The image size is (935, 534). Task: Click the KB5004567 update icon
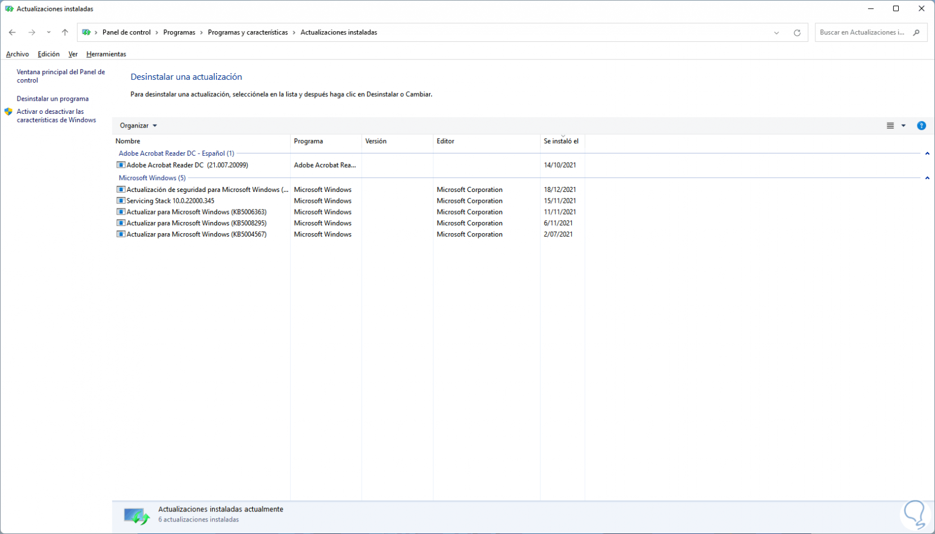121,234
